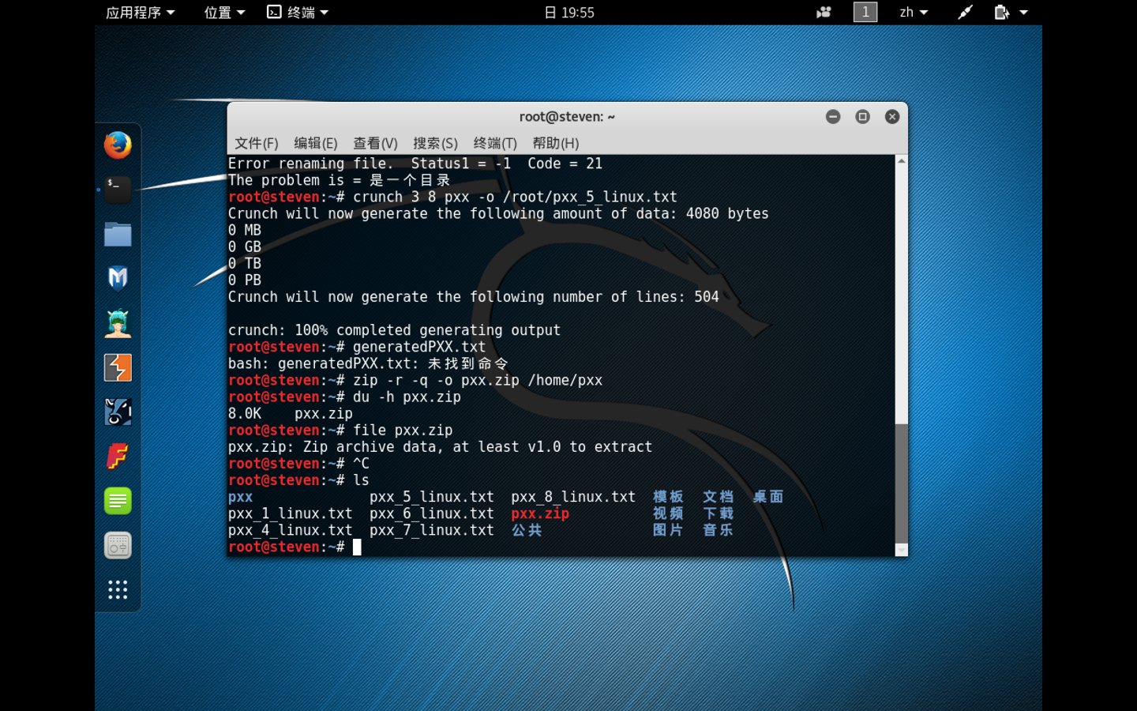This screenshot has height=711, width=1137.
Task: Open the Files folder icon
Action: [x=118, y=235]
